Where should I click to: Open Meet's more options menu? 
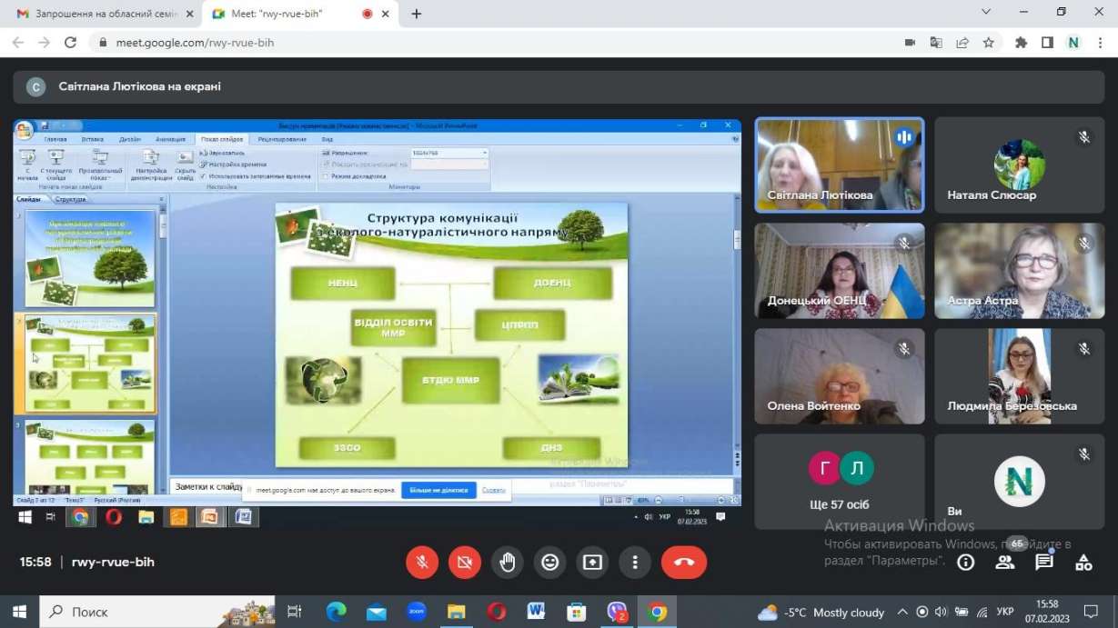coord(635,563)
